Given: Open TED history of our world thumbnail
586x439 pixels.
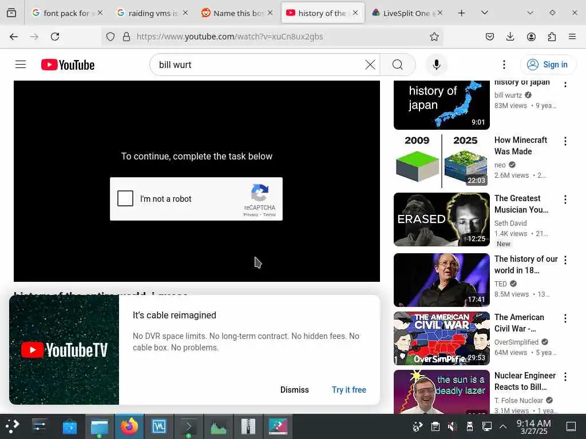Looking at the screenshot, I should tap(441, 280).
